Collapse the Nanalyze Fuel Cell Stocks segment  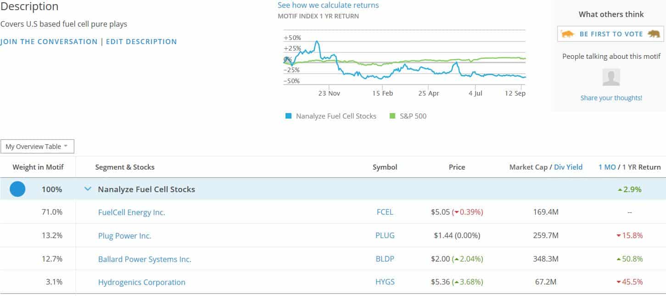click(x=88, y=189)
